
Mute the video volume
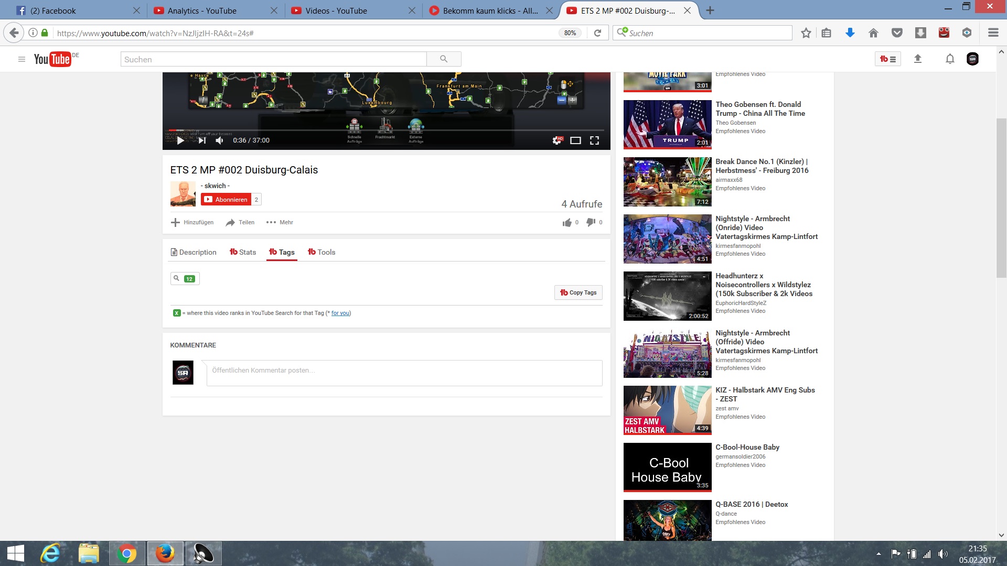(x=220, y=140)
